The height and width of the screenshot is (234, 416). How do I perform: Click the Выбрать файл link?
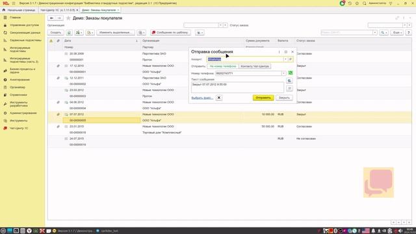pyautogui.click(x=202, y=98)
